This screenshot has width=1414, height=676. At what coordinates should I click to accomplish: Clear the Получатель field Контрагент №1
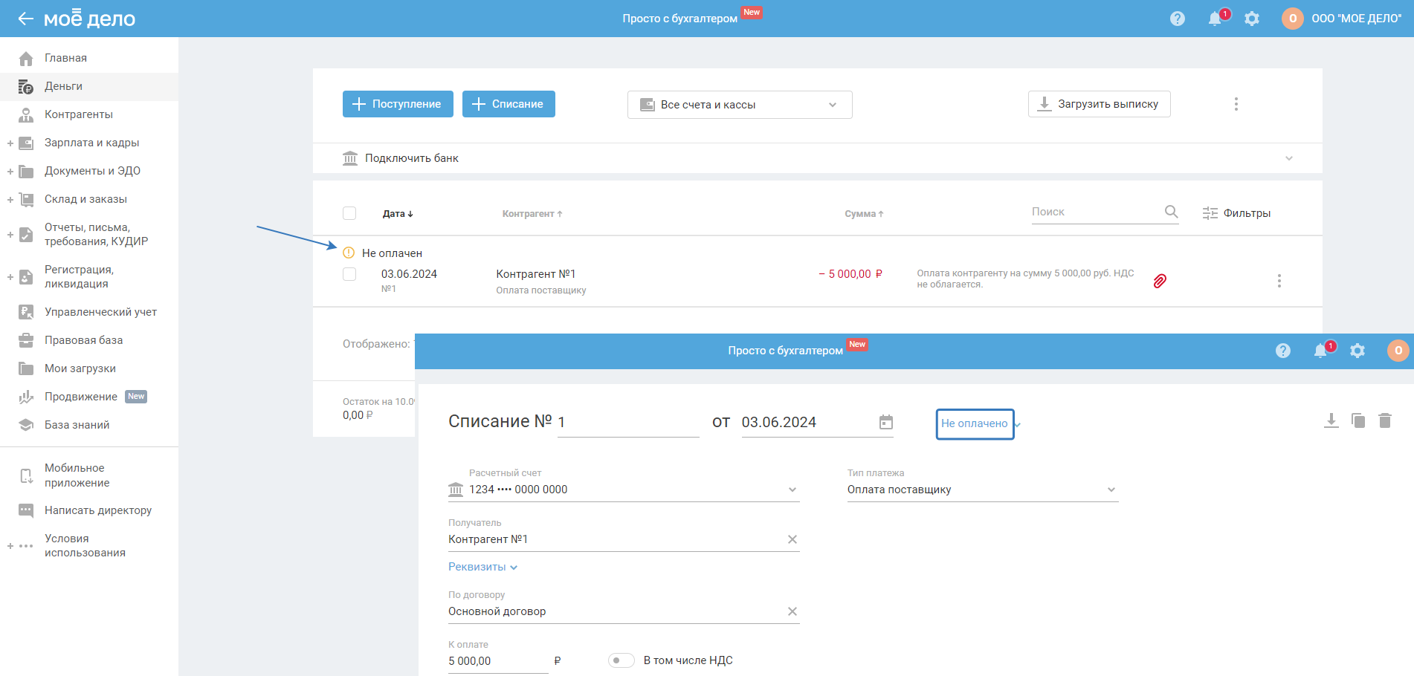pos(792,539)
